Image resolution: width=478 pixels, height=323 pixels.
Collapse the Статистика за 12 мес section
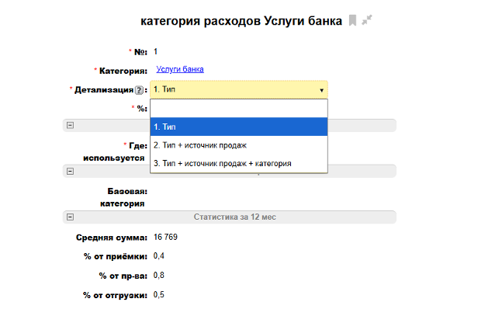(x=70, y=217)
